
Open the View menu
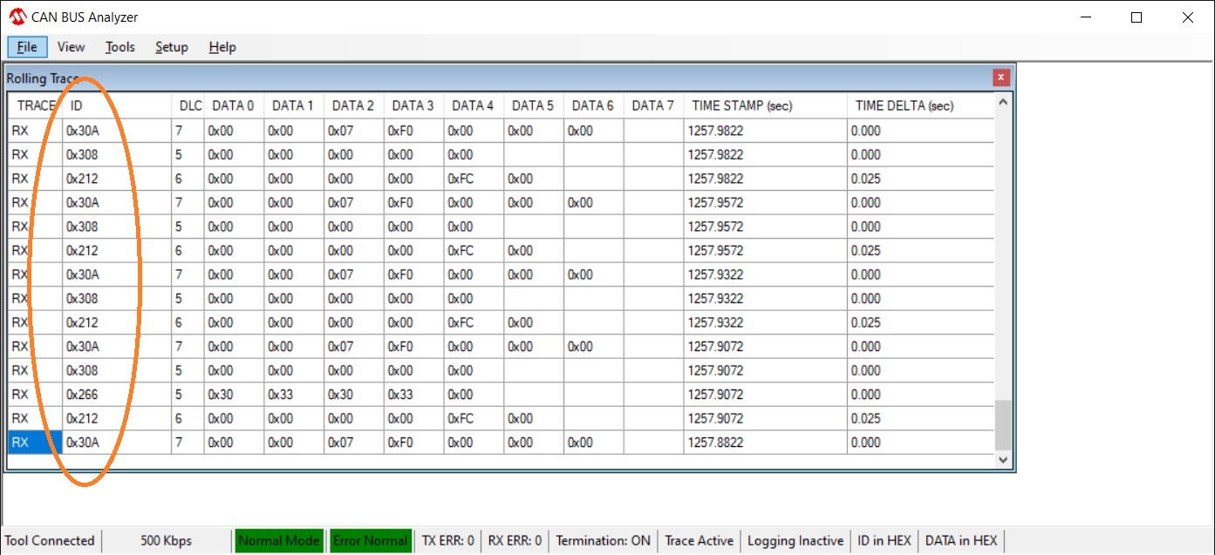[71, 47]
